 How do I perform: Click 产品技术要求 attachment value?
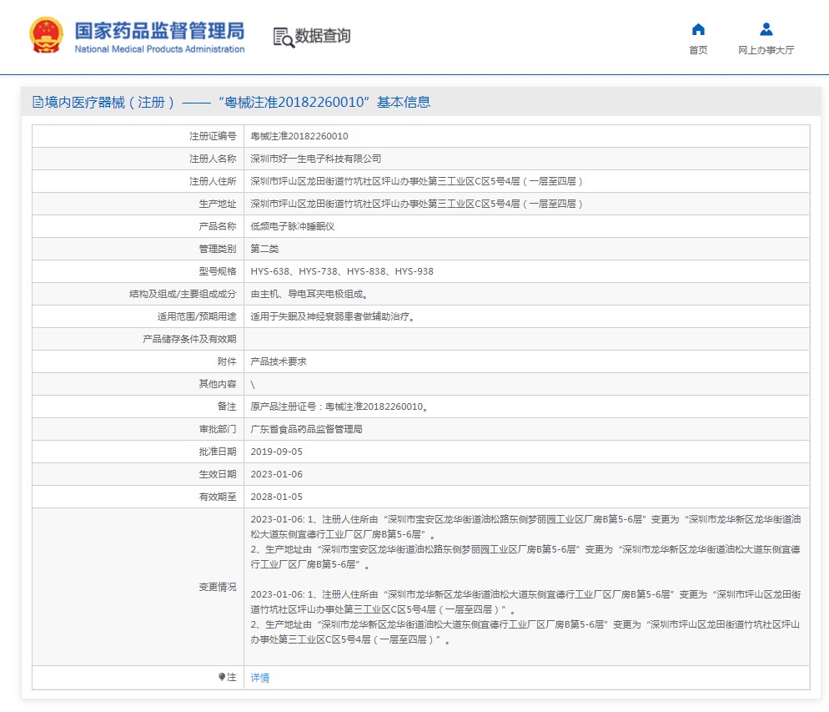pyautogui.click(x=278, y=361)
